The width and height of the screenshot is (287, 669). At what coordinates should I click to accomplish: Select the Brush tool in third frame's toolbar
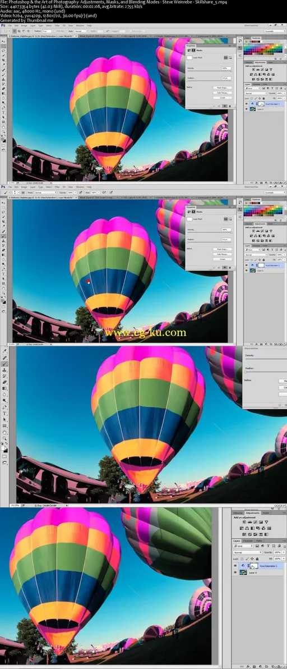point(4,364)
